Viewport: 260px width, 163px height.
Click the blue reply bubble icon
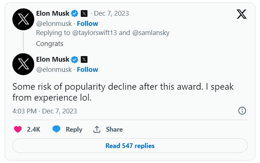(56, 129)
